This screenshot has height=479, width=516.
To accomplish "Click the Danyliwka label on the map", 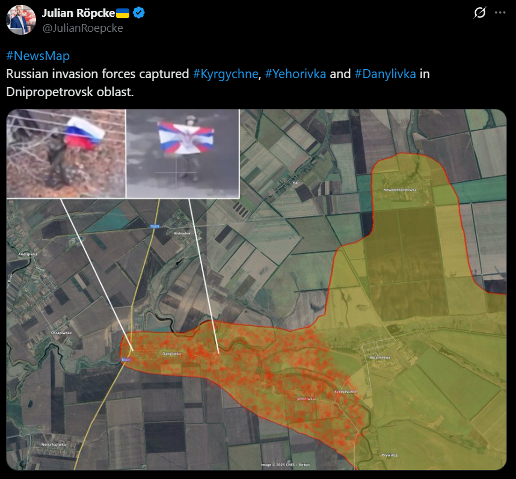I will [x=171, y=354].
